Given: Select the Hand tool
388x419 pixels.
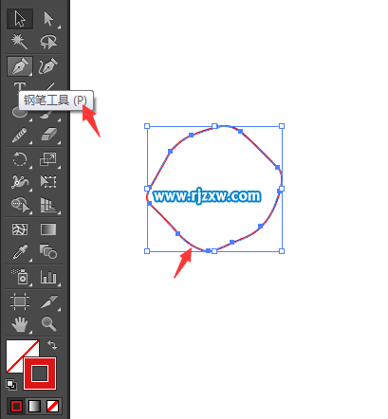Looking at the screenshot, I should 20,323.
